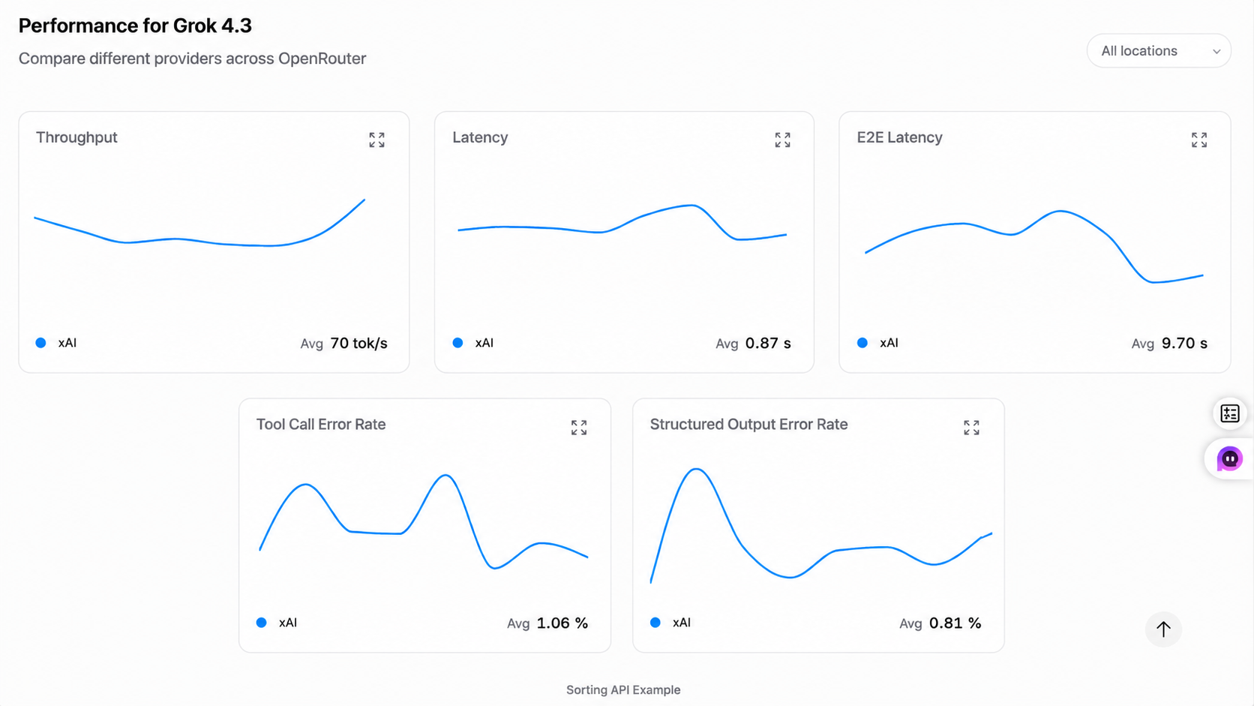Viewport: 1254px width, 706px height.
Task: Toggle the xAI legend dot in Latency card
Action: click(457, 343)
